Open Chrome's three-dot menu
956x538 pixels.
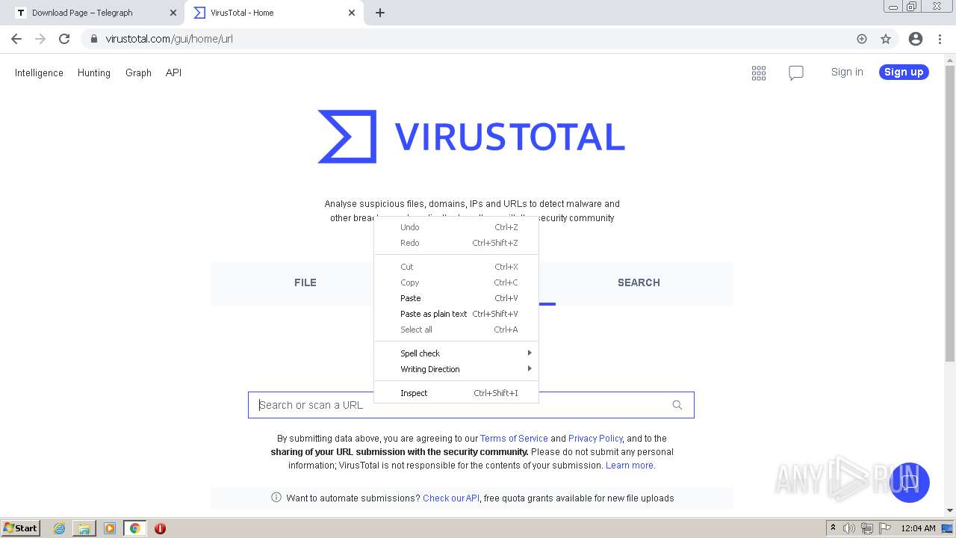click(x=940, y=39)
